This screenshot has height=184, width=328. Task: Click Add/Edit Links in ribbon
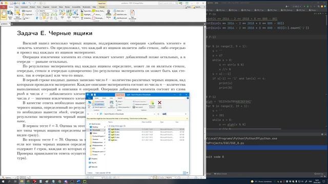[x=120, y=15]
